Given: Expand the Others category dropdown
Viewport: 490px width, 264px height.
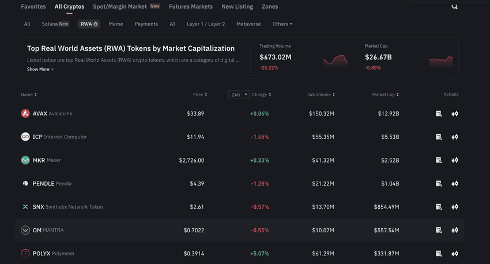Looking at the screenshot, I should click(x=282, y=24).
